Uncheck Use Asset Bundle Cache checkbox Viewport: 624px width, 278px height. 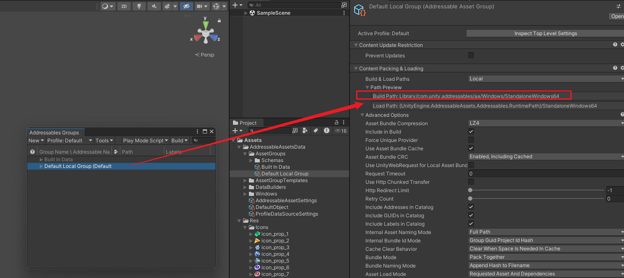point(471,149)
